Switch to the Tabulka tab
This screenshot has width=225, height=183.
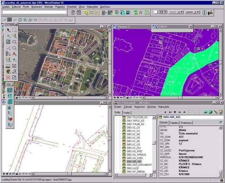tap(174, 123)
